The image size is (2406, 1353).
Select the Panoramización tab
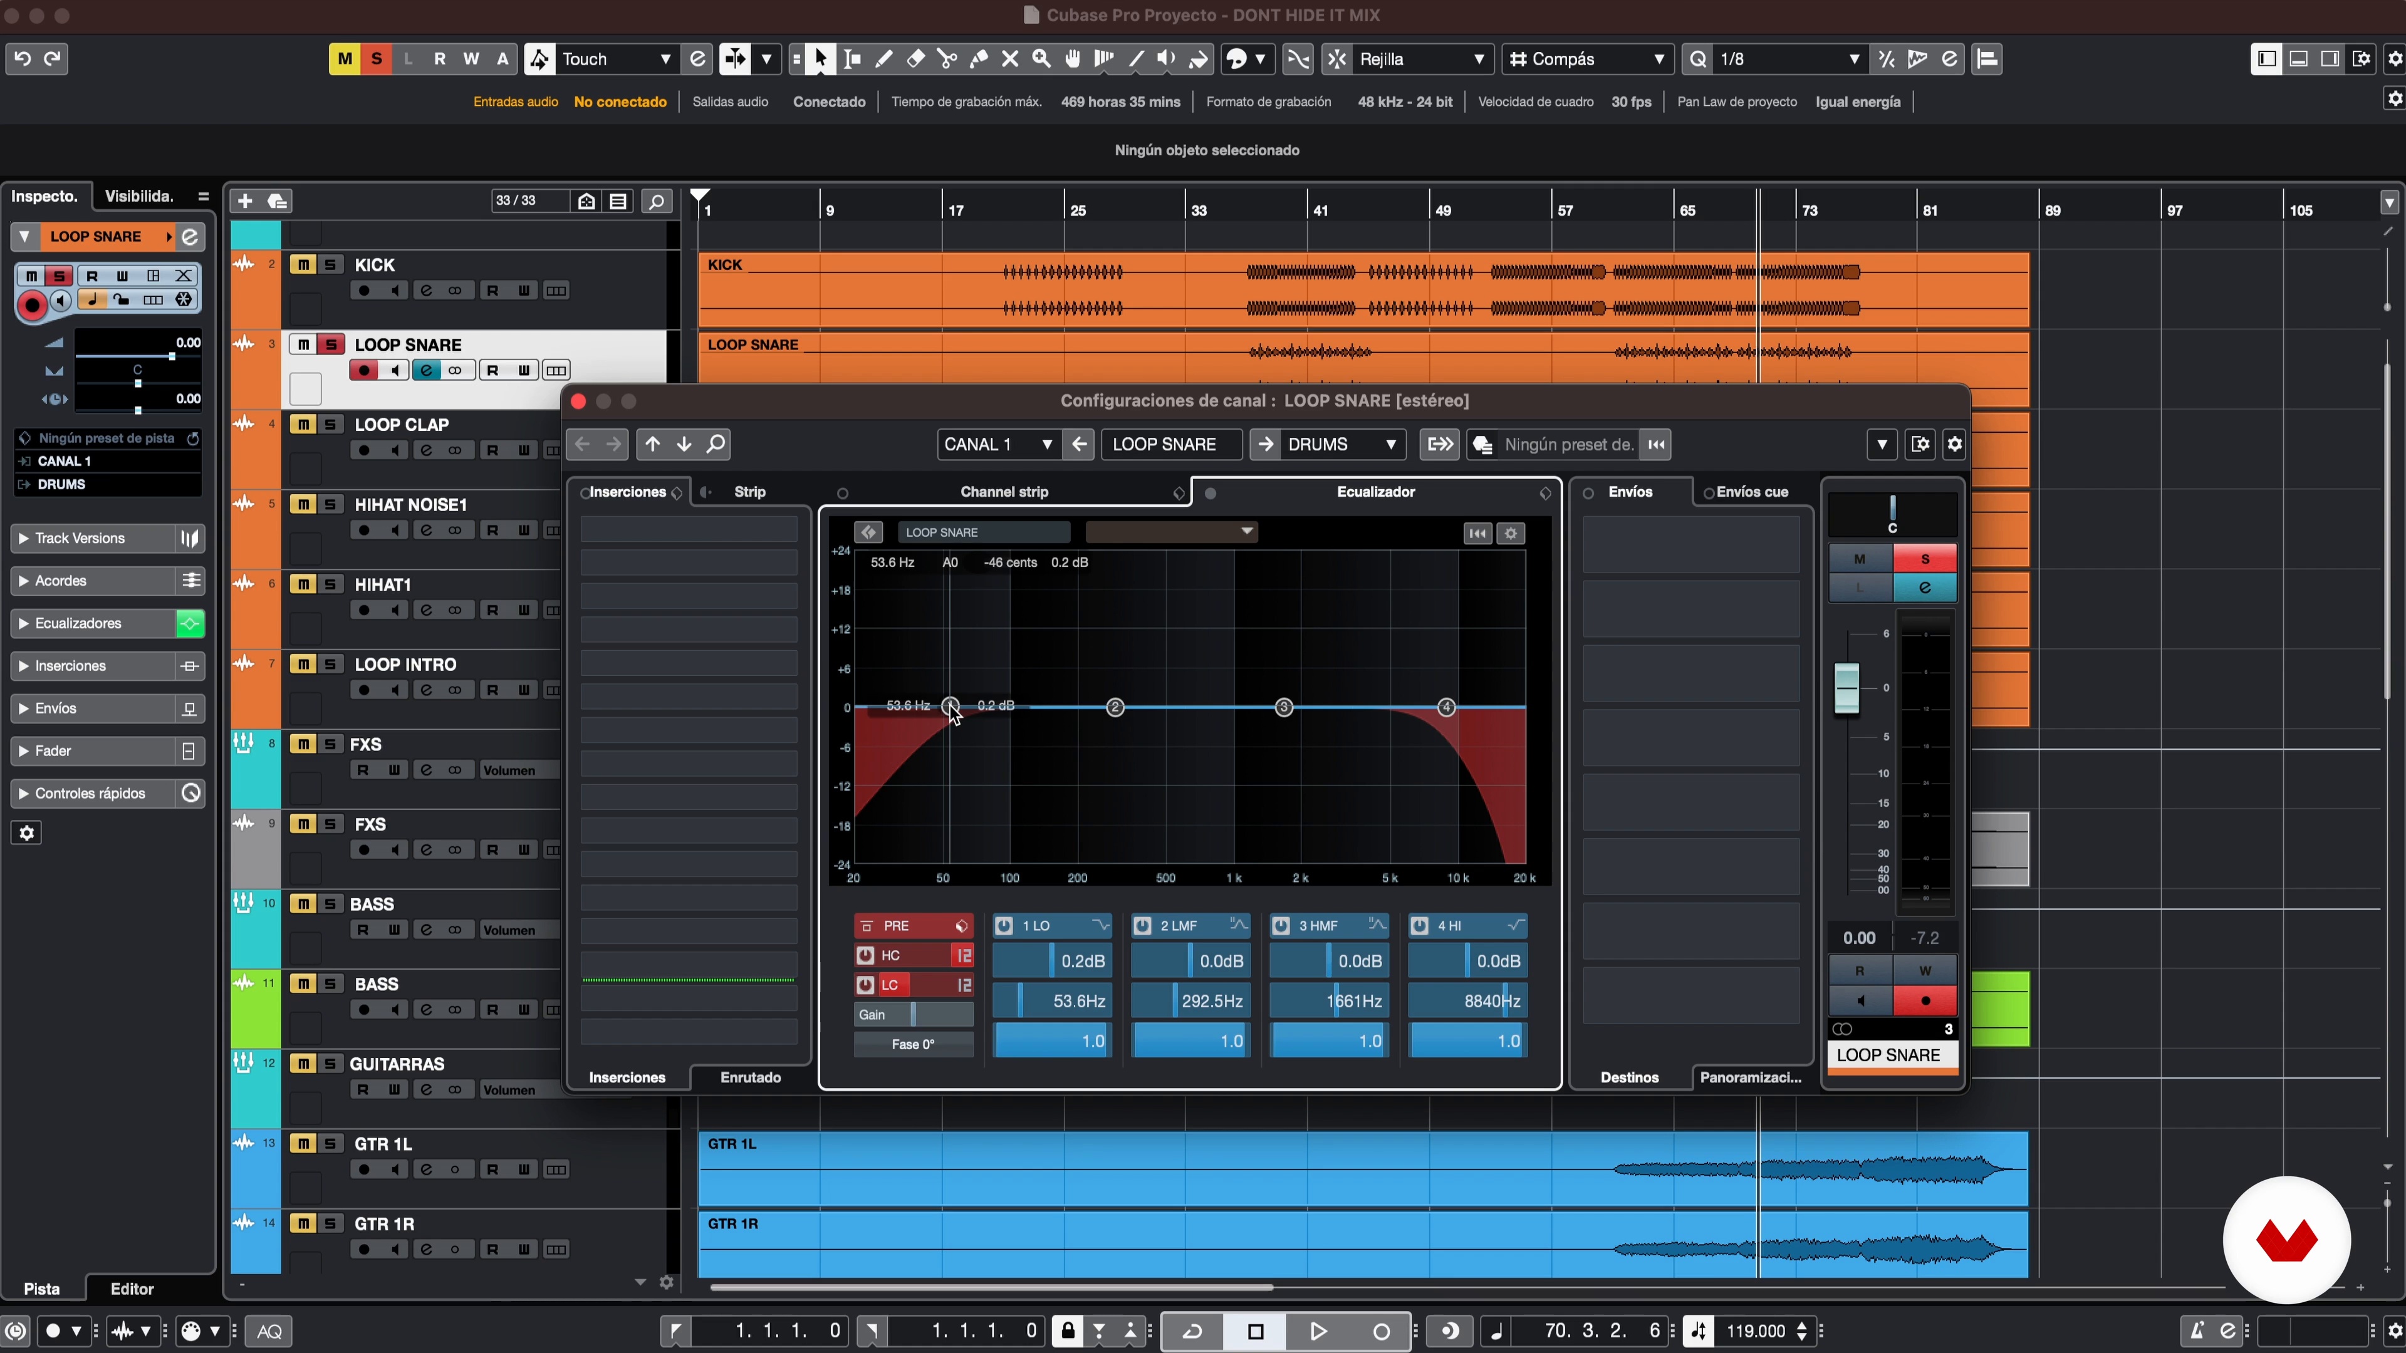(x=1751, y=1077)
